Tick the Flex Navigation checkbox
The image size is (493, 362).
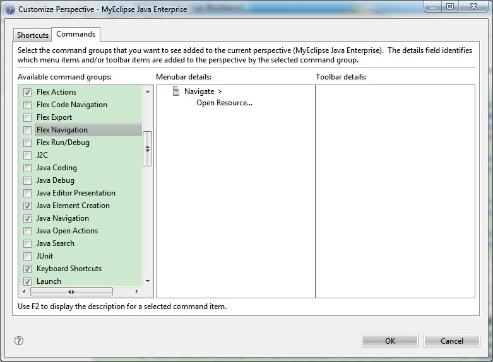pyautogui.click(x=27, y=130)
